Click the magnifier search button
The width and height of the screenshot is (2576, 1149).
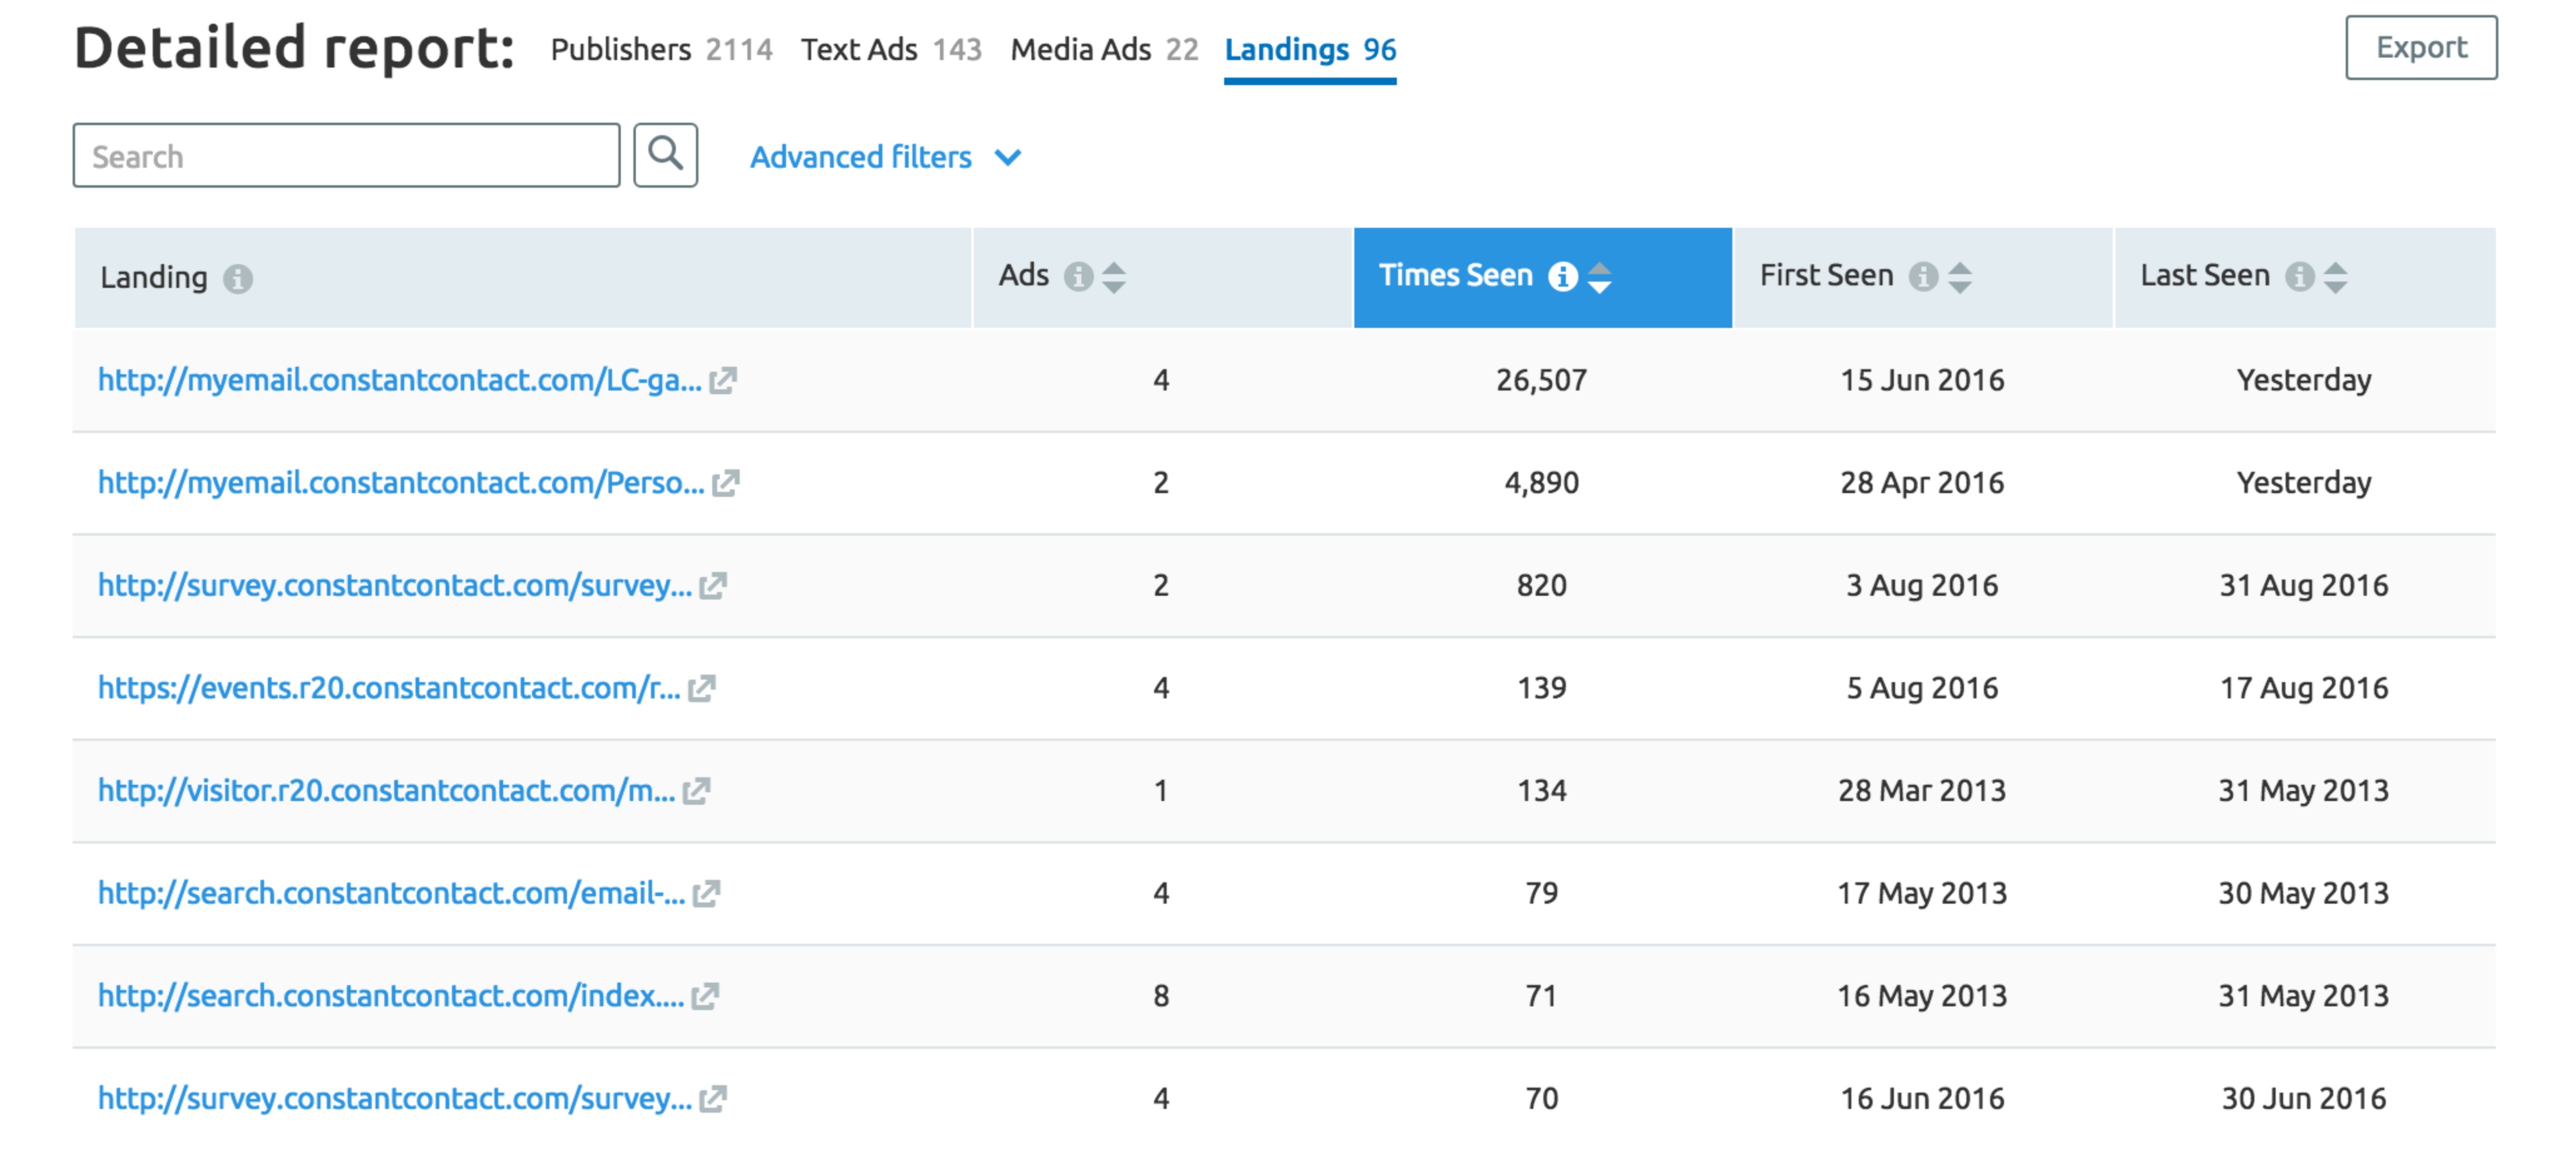click(665, 155)
